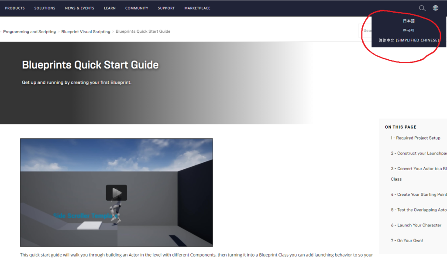Click the globe language icon
The height and width of the screenshot is (260, 447).
435,8
